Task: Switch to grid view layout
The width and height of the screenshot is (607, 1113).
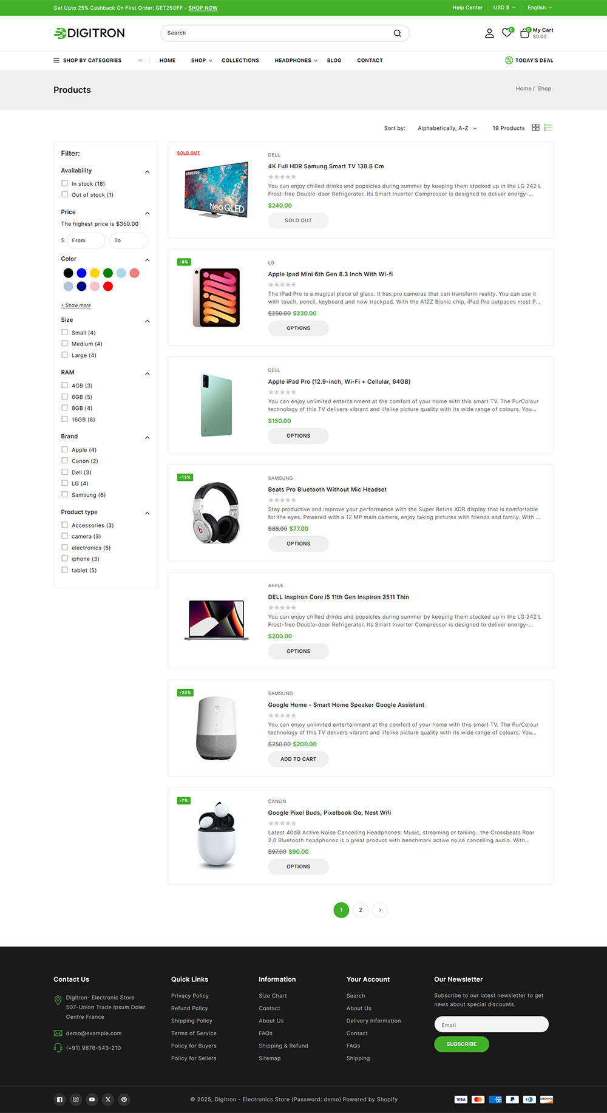Action: point(535,128)
